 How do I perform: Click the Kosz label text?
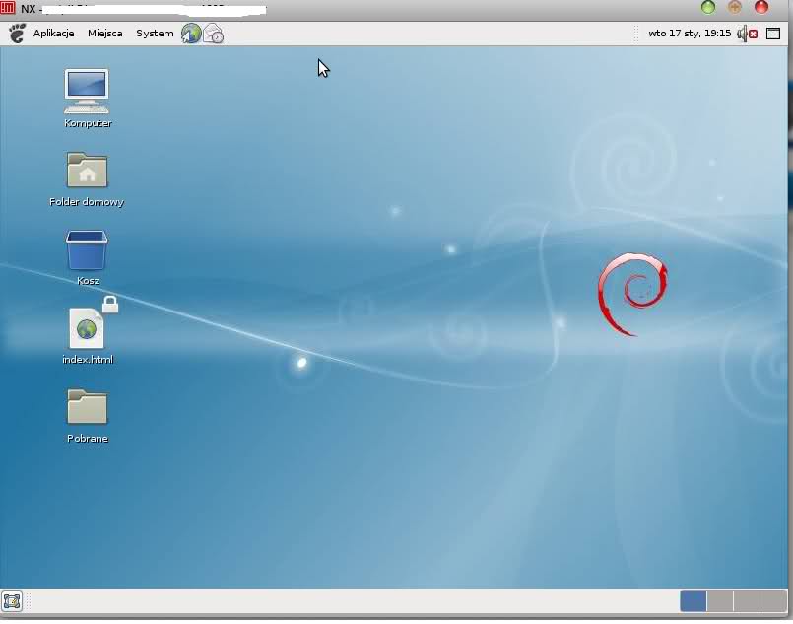(x=88, y=280)
